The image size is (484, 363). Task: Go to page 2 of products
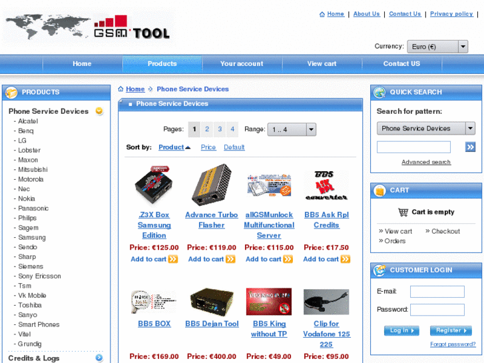[x=207, y=129]
